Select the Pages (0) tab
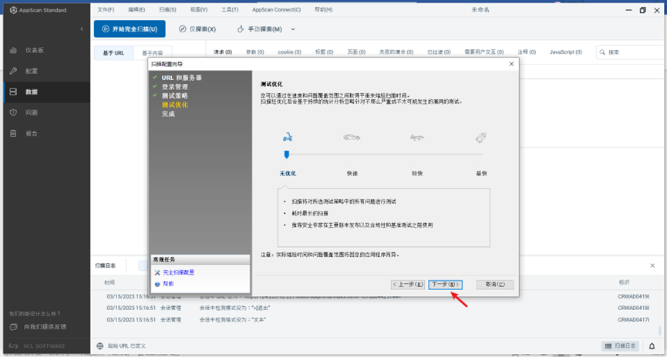Image resolution: width=667 pixels, height=357 pixels. (x=356, y=52)
